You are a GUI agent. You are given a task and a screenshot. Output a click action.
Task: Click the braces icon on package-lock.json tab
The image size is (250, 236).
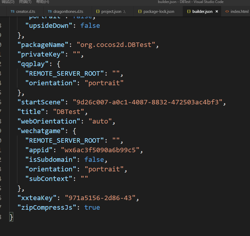point(140,12)
